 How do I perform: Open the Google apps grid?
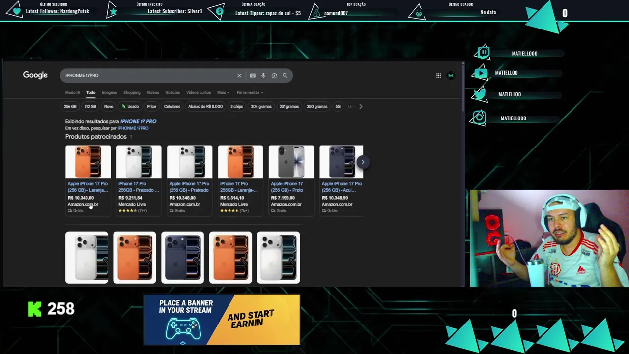coord(438,75)
